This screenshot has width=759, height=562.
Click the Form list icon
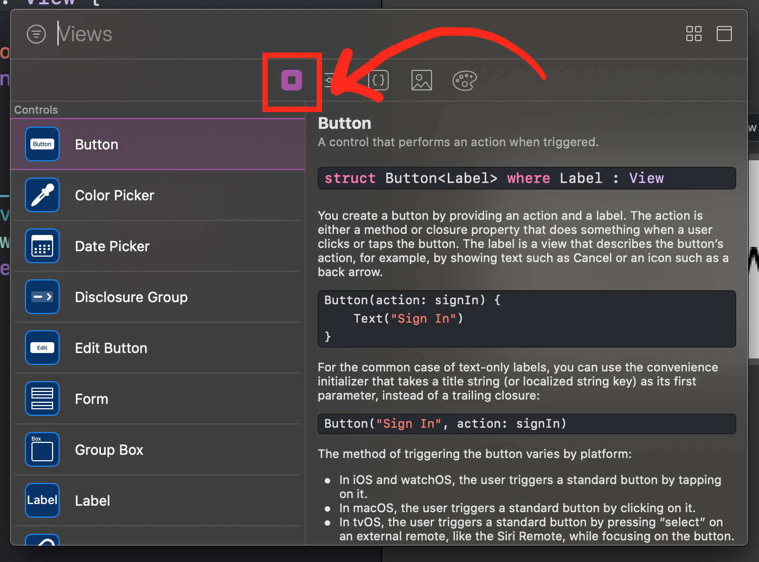pos(42,398)
